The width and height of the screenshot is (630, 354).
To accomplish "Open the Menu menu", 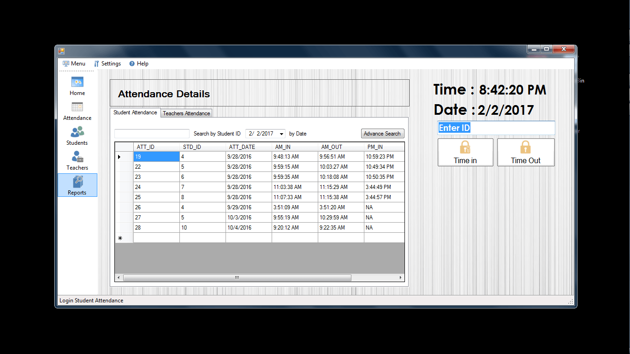I will (x=74, y=64).
